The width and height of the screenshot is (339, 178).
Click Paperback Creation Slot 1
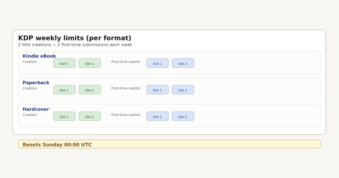(x=64, y=90)
